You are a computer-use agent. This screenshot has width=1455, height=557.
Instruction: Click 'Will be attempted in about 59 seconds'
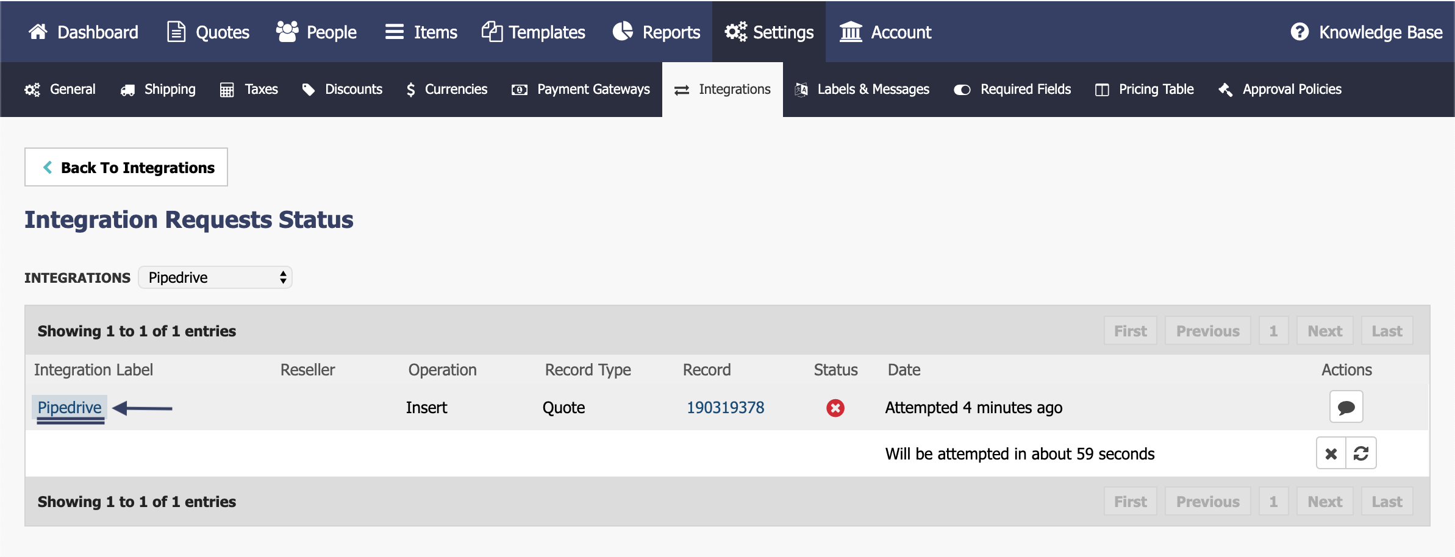pos(1020,454)
